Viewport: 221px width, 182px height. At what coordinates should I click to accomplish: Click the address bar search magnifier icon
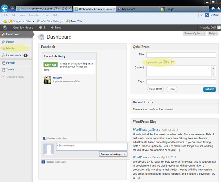click(56, 8)
